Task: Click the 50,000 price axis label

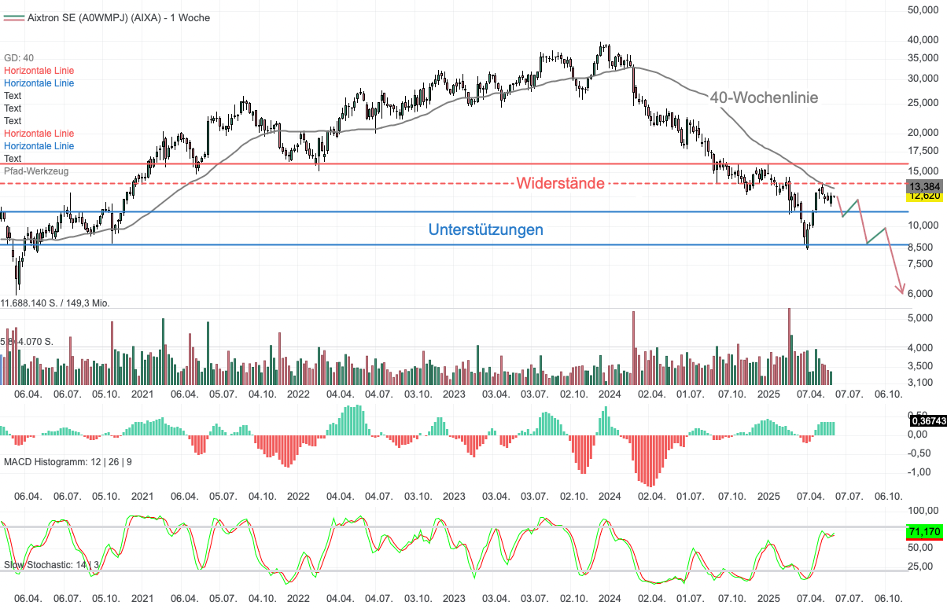Action: (x=925, y=10)
